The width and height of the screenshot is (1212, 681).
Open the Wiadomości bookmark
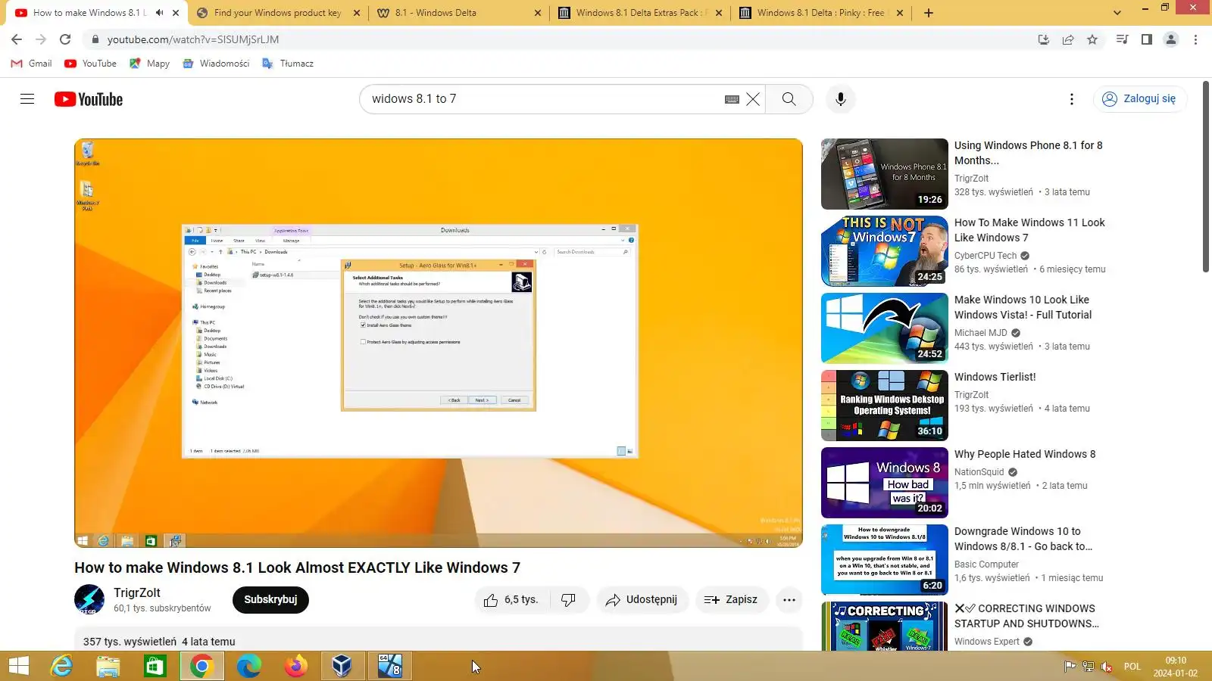[217, 64]
